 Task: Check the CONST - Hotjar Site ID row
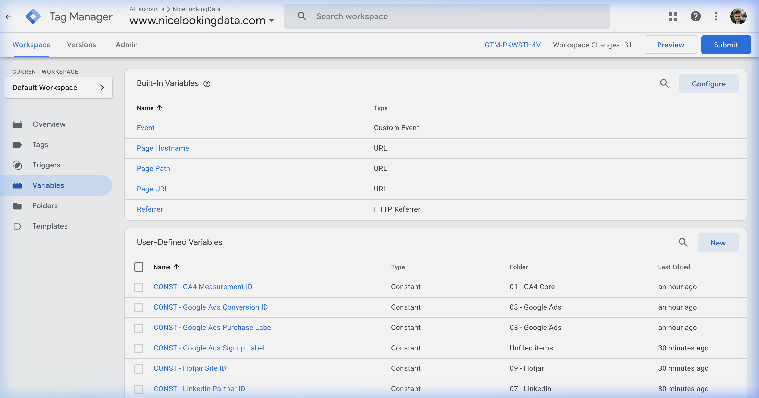point(139,369)
